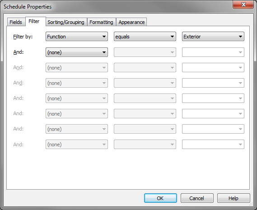
Task: Switch to the Fields tab
Action: point(16,22)
